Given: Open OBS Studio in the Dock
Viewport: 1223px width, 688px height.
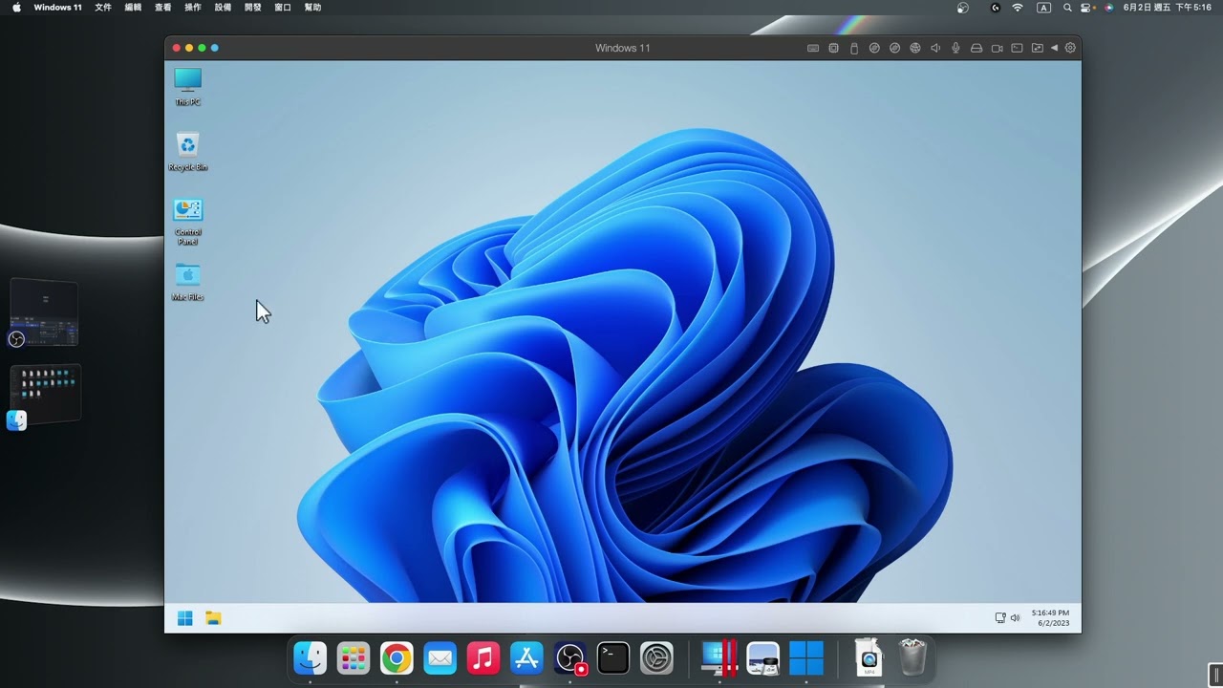Looking at the screenshot, I should pos(570,657).
